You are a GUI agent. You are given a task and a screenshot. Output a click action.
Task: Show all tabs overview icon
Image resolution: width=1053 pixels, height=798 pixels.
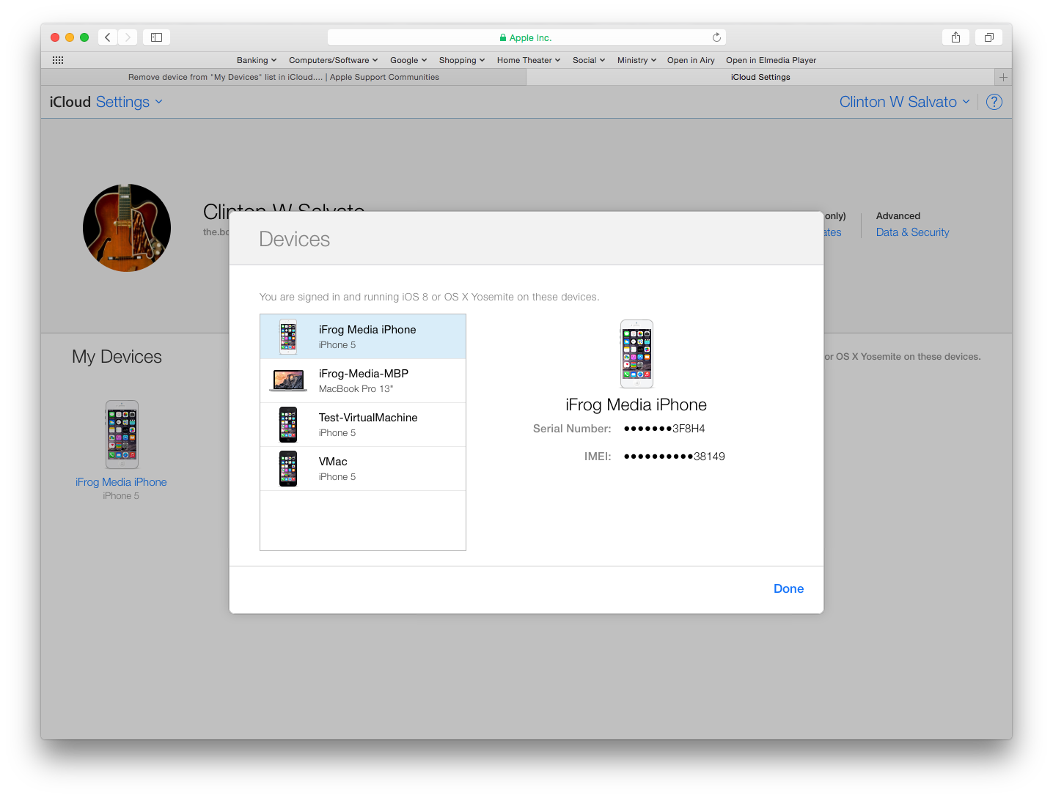(x=988, y=37)
